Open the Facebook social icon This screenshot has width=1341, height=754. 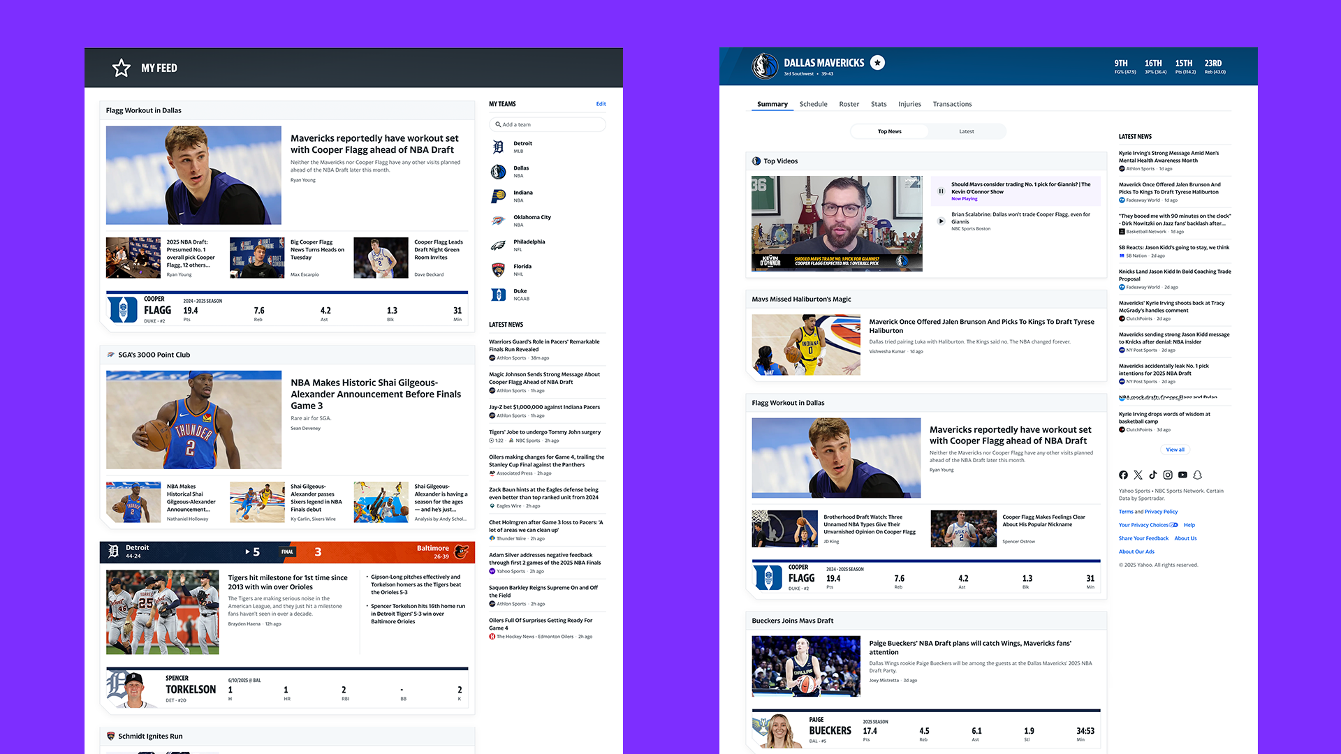click(x=1123, y=475)
